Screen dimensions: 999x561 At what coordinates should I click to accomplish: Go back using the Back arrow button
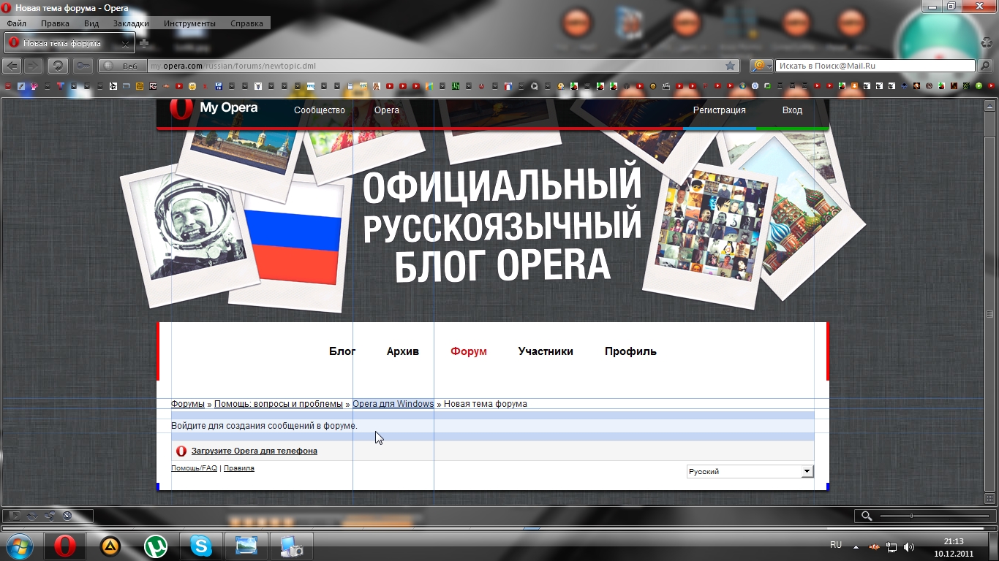coord(12,66)
